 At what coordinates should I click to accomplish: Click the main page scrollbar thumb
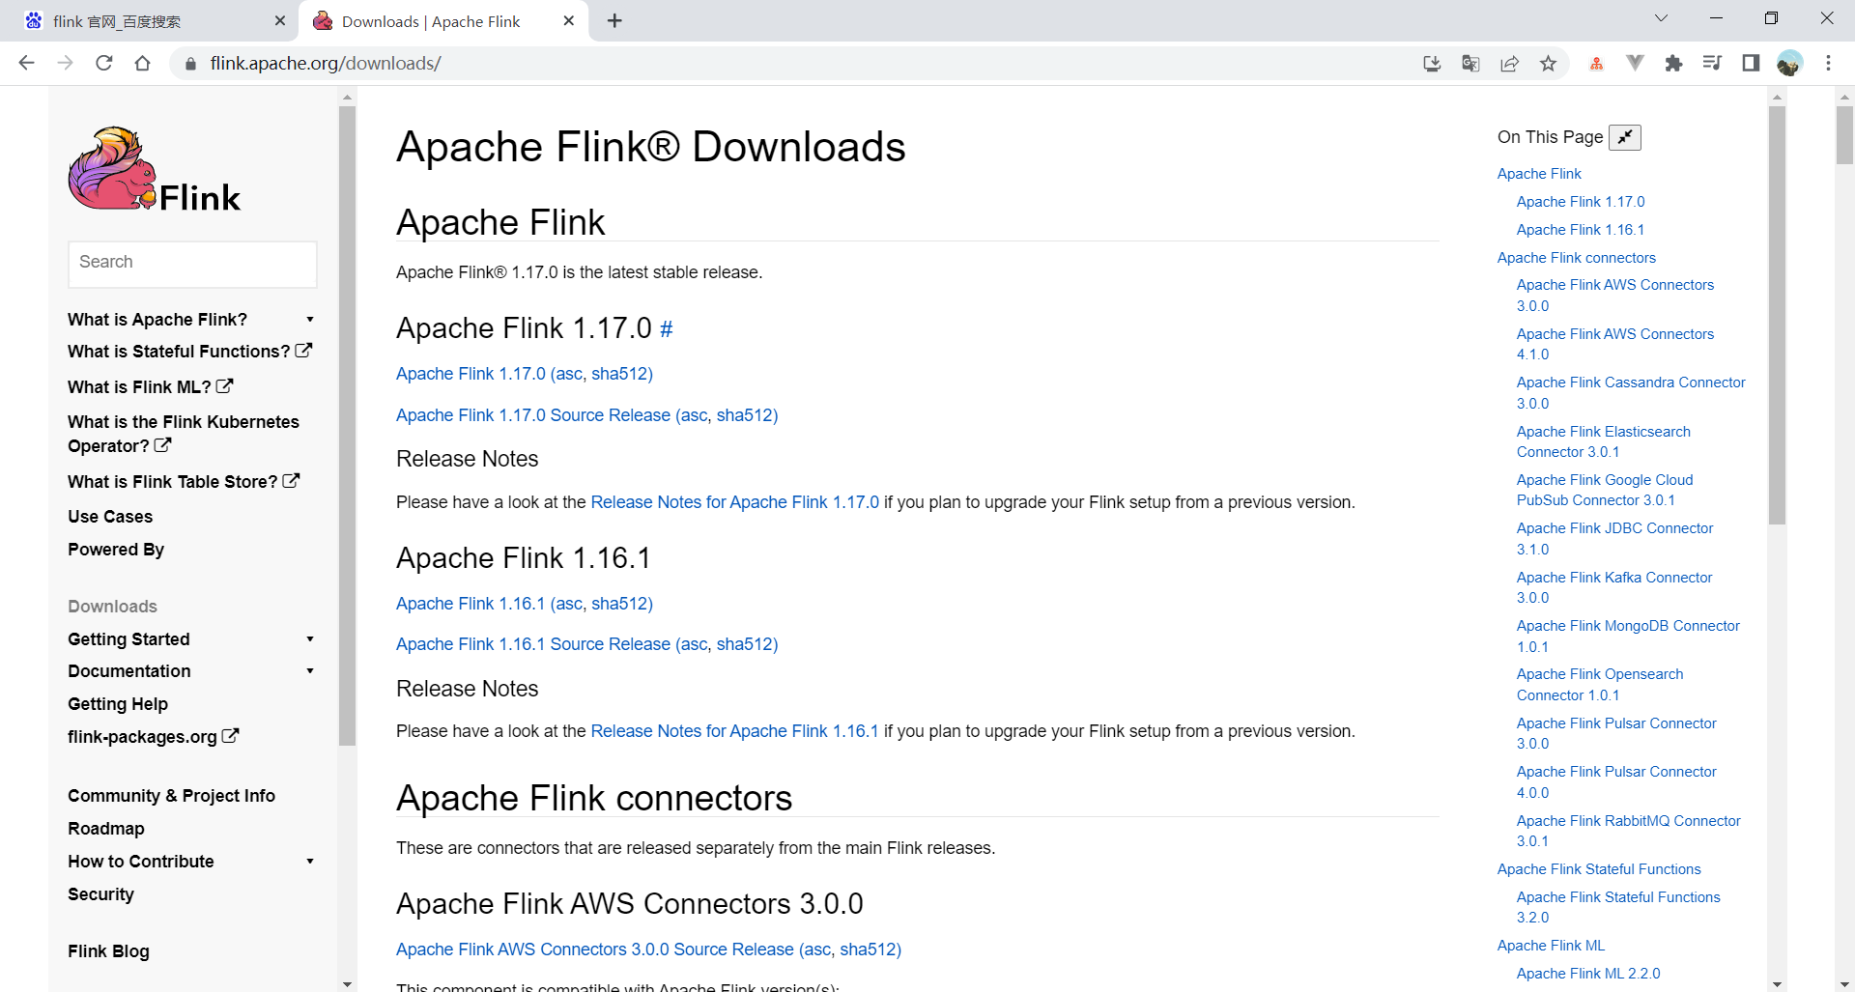point(1844,135)
